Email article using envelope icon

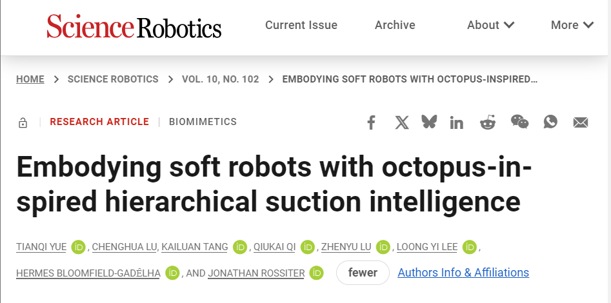581,122
